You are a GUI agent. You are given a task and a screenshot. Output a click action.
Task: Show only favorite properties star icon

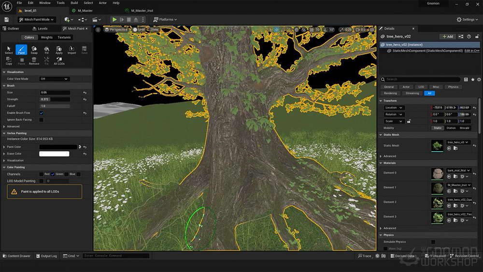point(472,80)
